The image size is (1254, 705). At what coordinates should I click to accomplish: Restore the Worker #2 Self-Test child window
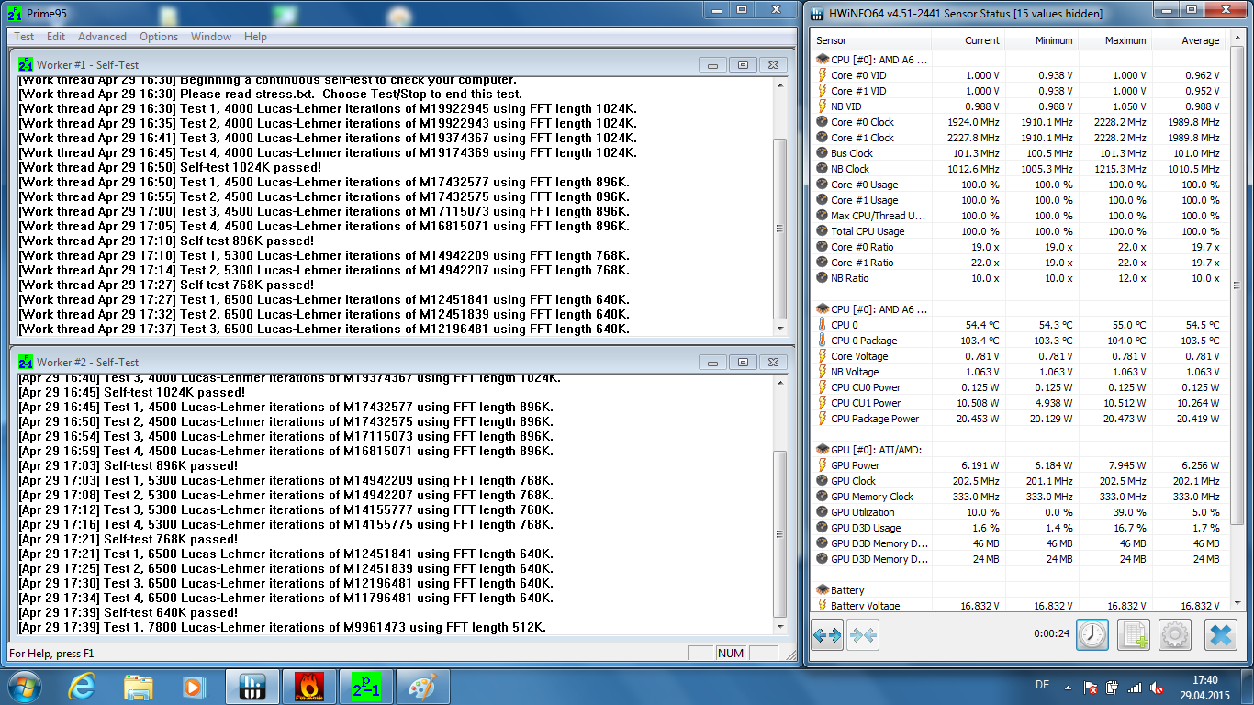point(743,362)
